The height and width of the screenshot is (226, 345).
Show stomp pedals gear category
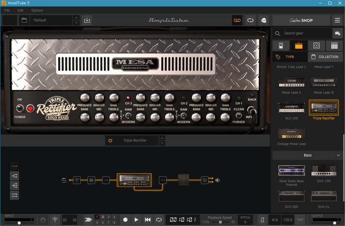tap(281, 46)
